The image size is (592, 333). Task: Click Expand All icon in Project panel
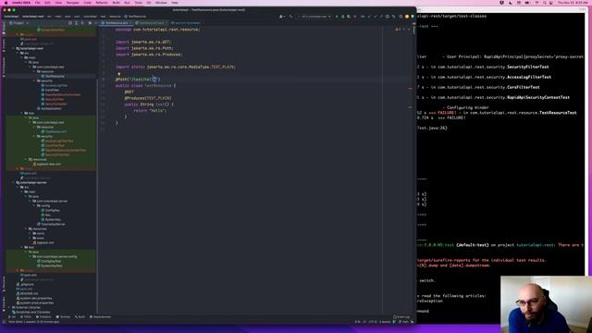(x=76, y=23)
